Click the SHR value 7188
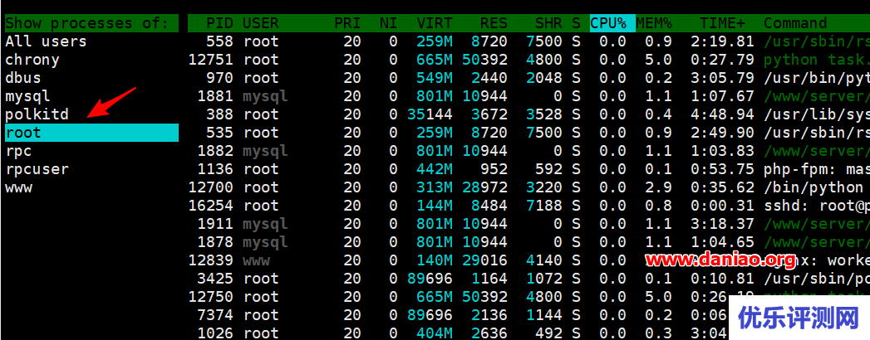This screenshot has width=870, height=340. pyautogui.click(x=544, y=206)
